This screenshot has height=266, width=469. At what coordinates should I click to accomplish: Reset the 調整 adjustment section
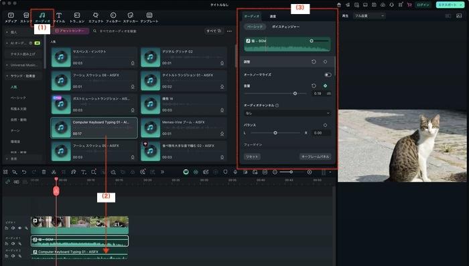tap(314, 61)
